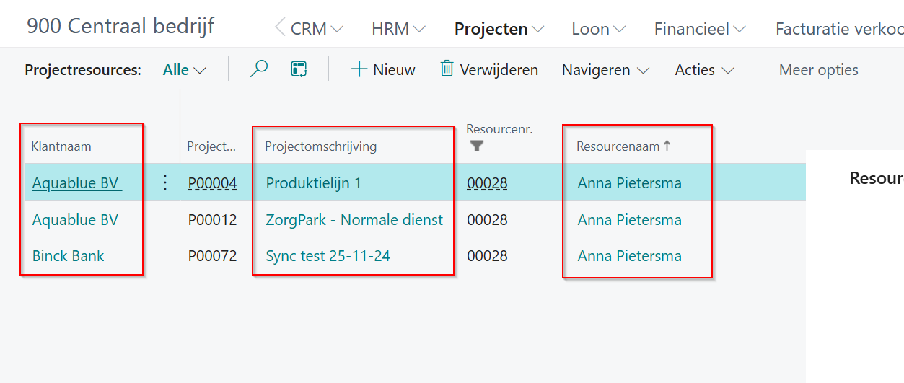904x383 pixels.
Task: Open the list layout view icon
Action: tap(299, 69)
